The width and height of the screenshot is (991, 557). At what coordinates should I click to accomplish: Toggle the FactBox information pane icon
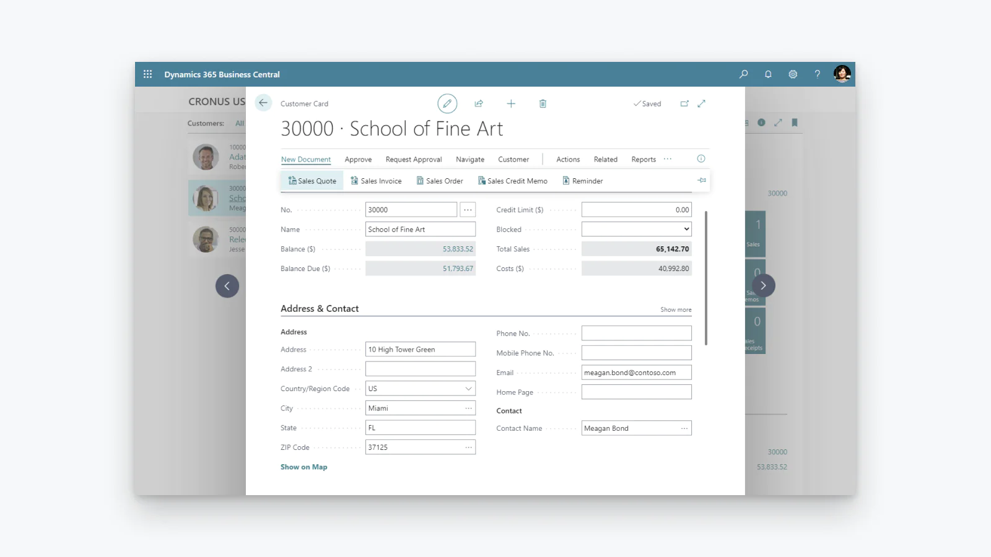[701, 159]
